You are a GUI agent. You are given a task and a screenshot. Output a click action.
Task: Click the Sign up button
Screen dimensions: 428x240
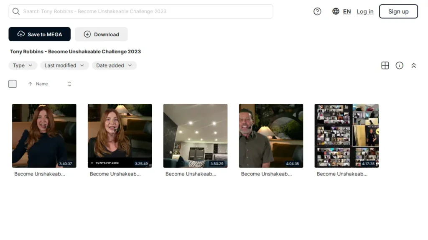(398, 11)
